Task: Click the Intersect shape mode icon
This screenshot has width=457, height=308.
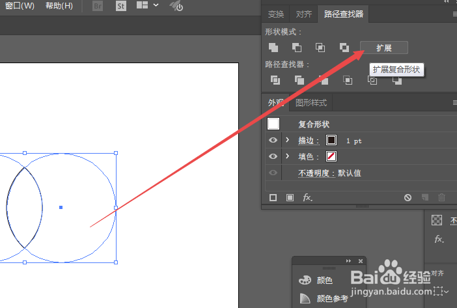Action: (320, 48)
